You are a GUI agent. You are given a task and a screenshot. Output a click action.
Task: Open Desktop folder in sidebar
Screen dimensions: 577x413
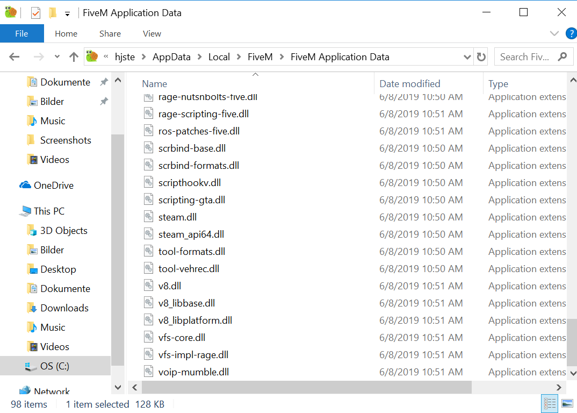[58, 269]
